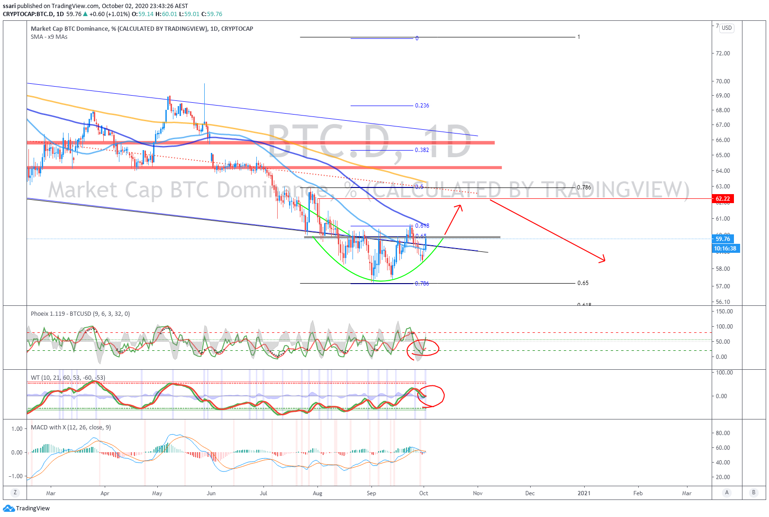Select the blue 0.618 Fibonacci level label
The width and height of the screenshot is (769, 517).
coord(422,226)
